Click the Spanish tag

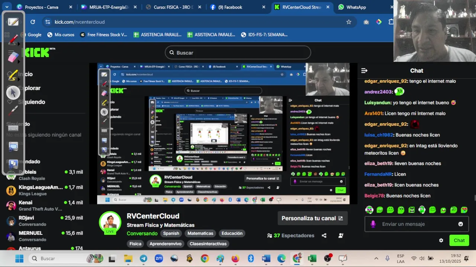[171, 233]
